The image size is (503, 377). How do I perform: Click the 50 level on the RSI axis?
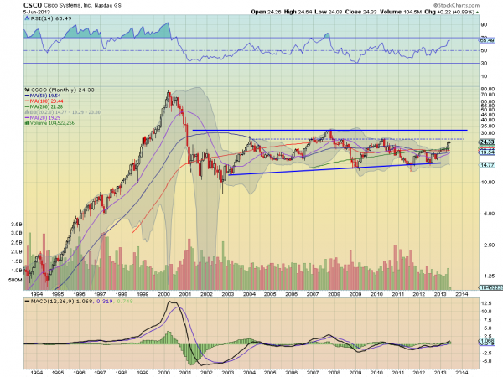[484, 50]
